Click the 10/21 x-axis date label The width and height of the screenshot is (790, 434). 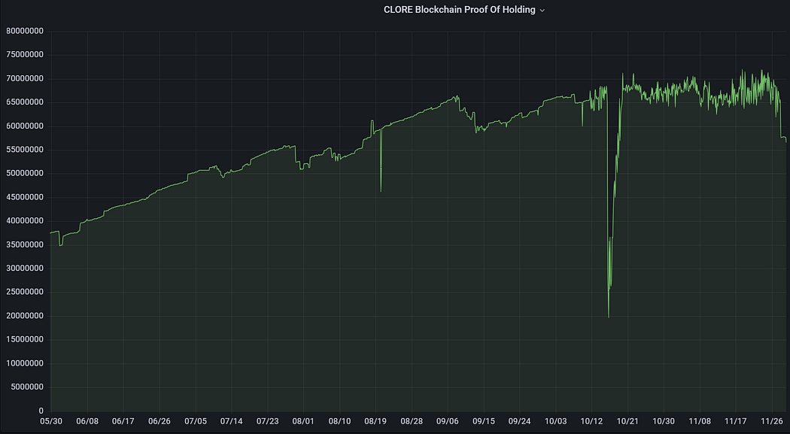[x=627, y=421]
